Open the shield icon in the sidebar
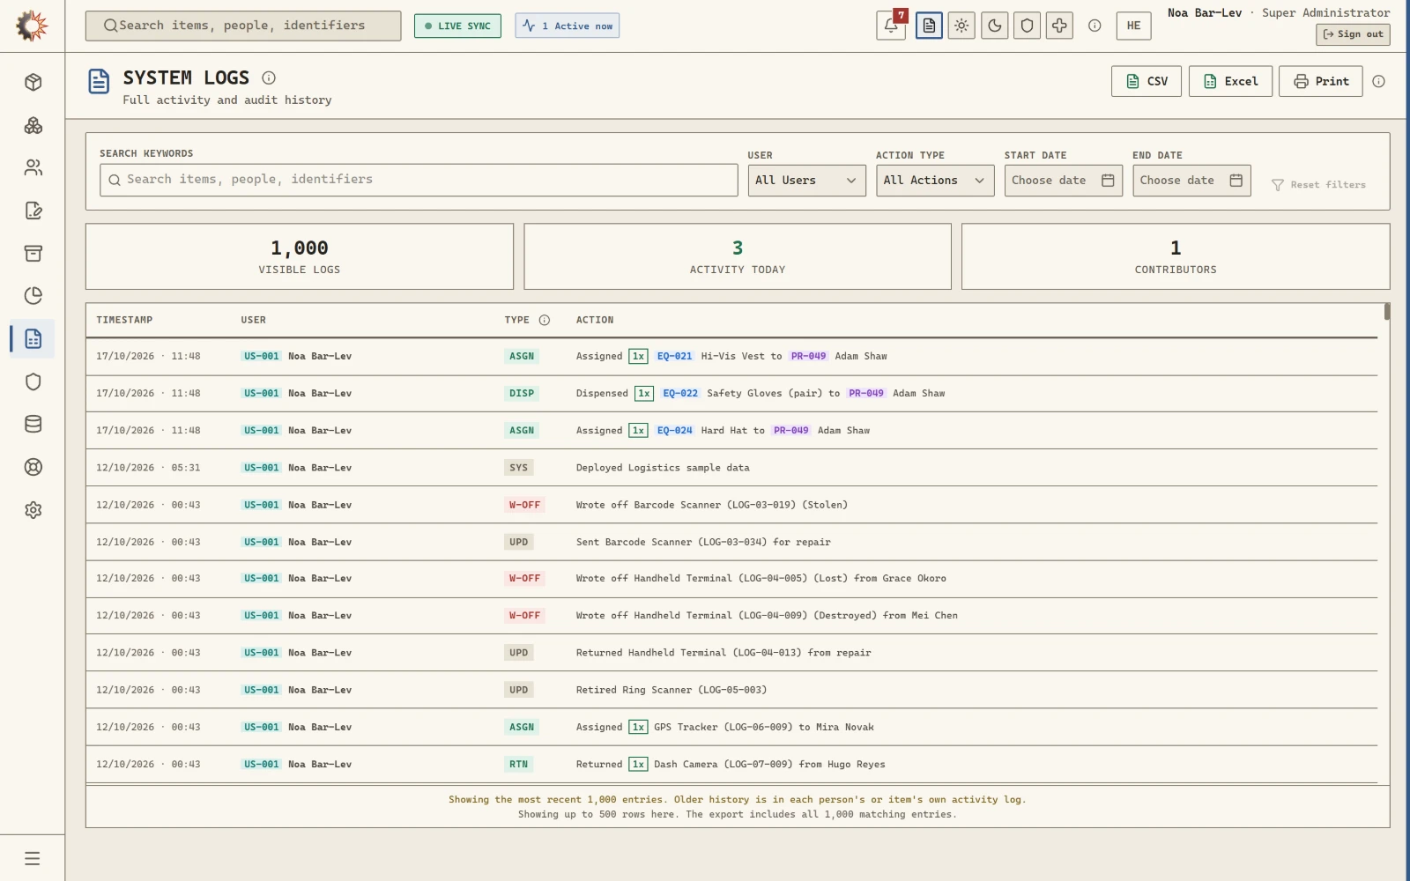 tap(33, 381)
